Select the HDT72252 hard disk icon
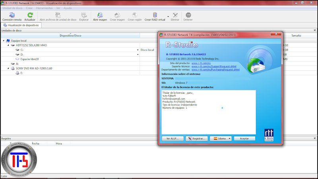This screenshot has width=318, height=179. 13,45
